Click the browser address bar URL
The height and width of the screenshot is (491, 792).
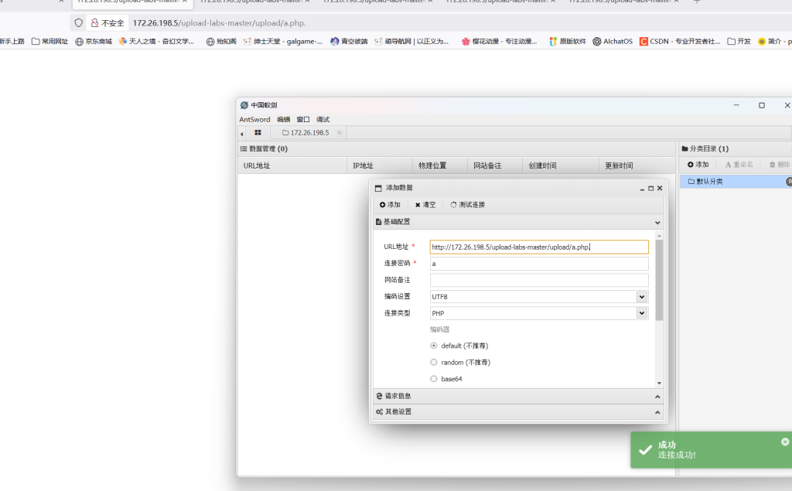click(x=219, y=23)
